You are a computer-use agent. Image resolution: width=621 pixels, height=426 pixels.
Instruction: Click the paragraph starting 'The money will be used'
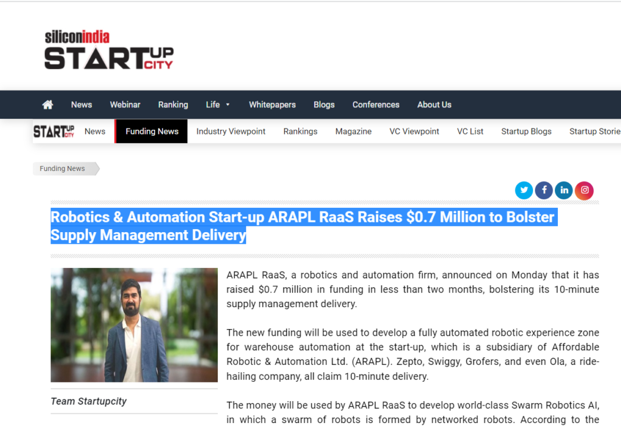click(412, 413)
